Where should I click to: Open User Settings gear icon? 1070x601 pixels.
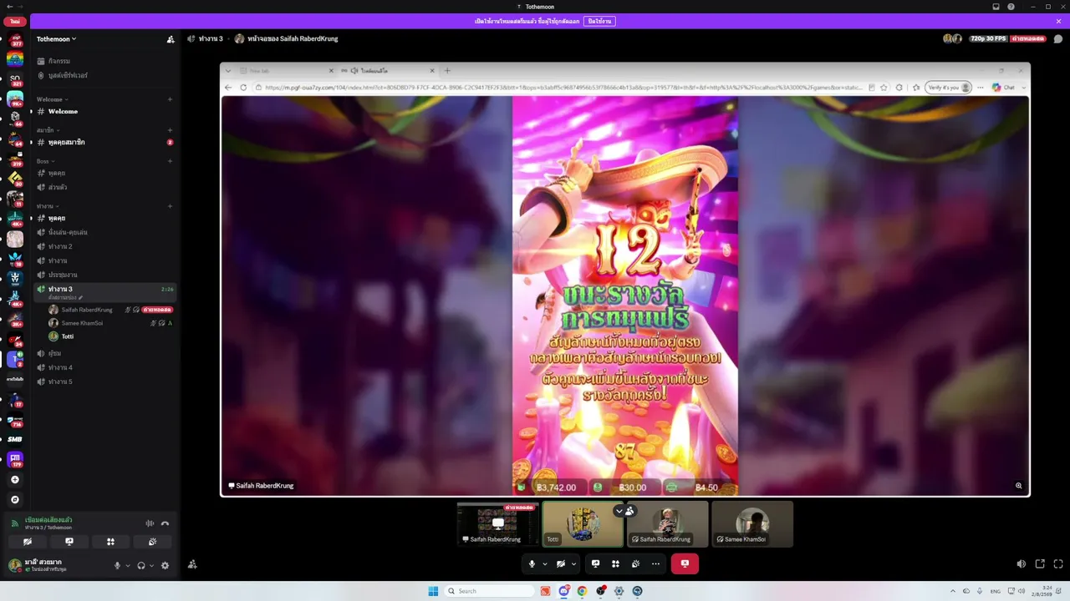[x=165, y=565]
